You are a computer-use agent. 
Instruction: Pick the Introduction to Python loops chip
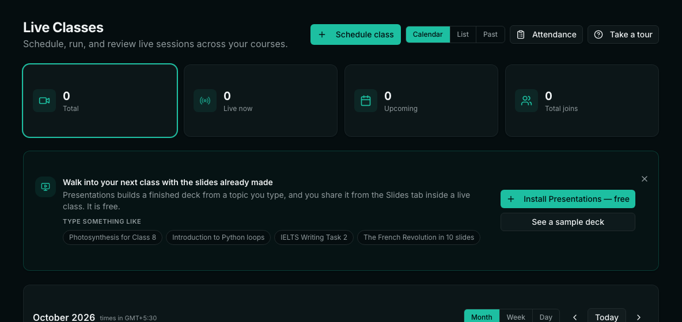point(218,237)
